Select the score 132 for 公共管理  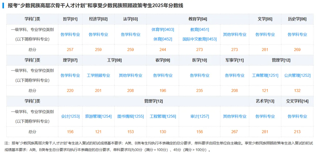click(x=297, y=90)
